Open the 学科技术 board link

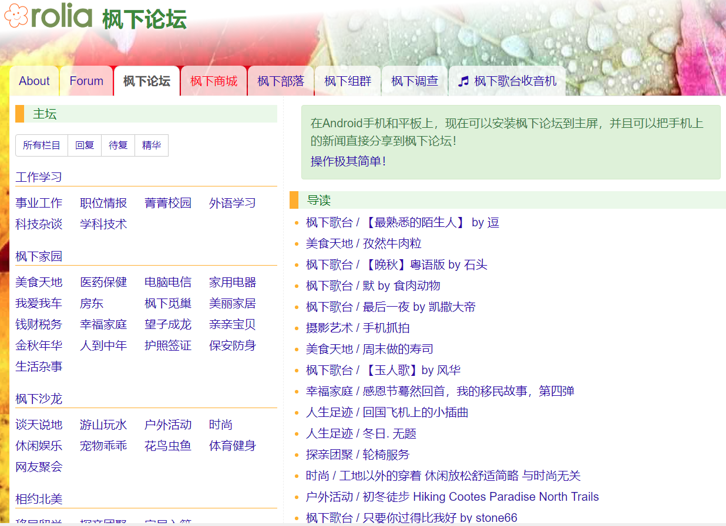(103, 224)
